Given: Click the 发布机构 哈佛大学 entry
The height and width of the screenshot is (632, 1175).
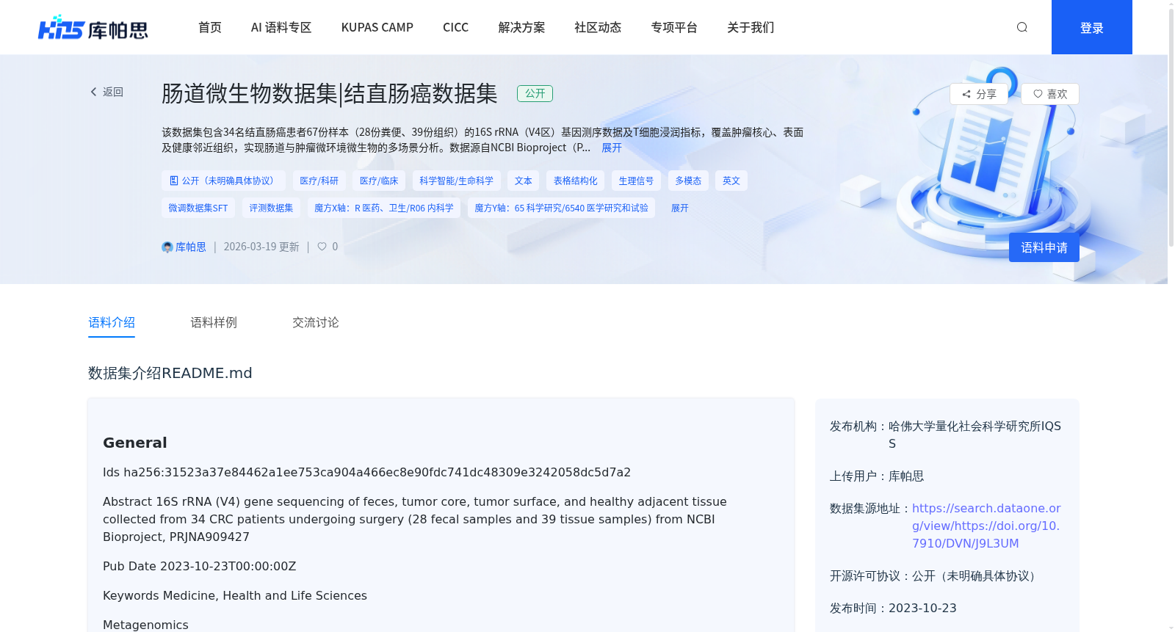Looking at the screenshot, I should pos(947,435).
